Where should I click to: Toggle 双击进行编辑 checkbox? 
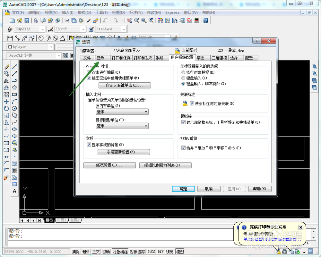[89, 72]
